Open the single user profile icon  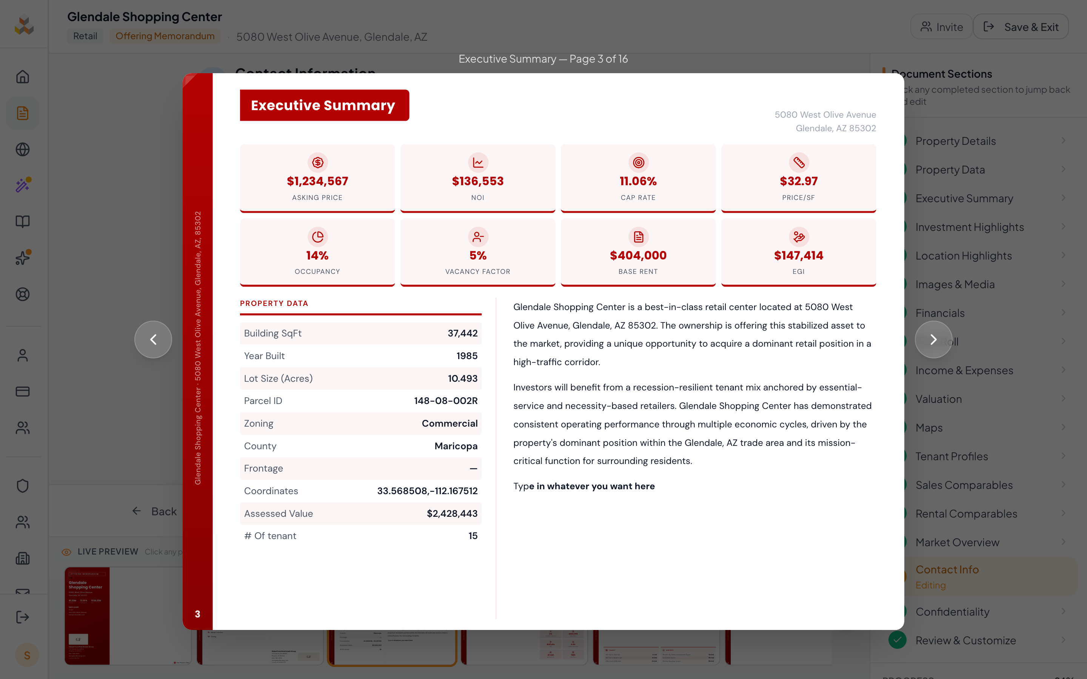pyautogui.click(x=23, y=355)
